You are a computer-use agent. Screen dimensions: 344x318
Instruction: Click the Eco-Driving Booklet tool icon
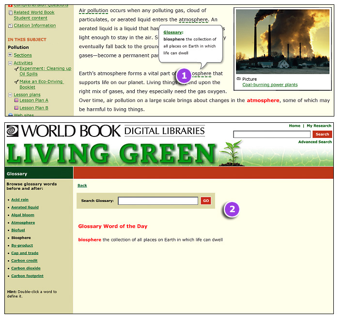tap(16, 82)
